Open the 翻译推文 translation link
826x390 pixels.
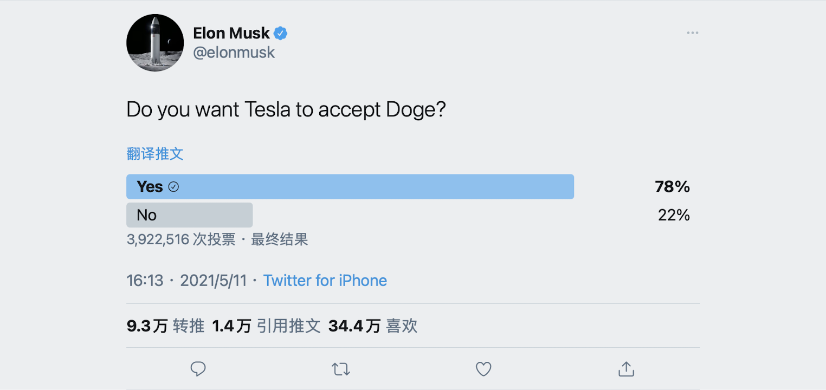click(x=156, y=153)
